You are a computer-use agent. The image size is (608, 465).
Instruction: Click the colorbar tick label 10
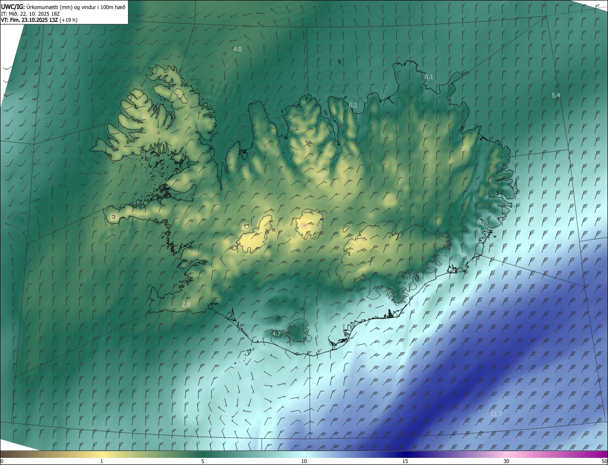point(304,461)
